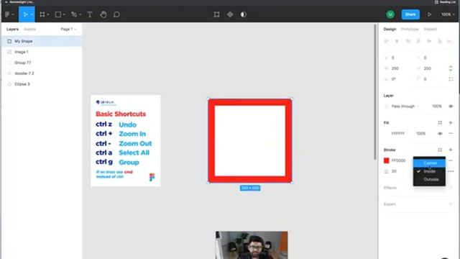Click the Edit object toolbar icon
The height and width of the screenshot is (259, 460).
pyautogui.click(x=217, y=14)
